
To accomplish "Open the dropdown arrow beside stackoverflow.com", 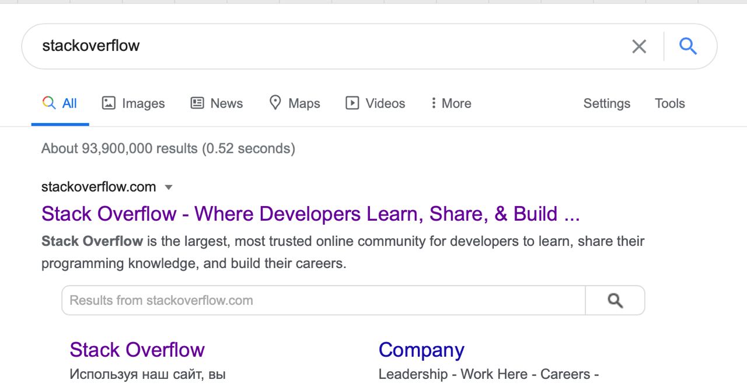I will tap(169, 188).
